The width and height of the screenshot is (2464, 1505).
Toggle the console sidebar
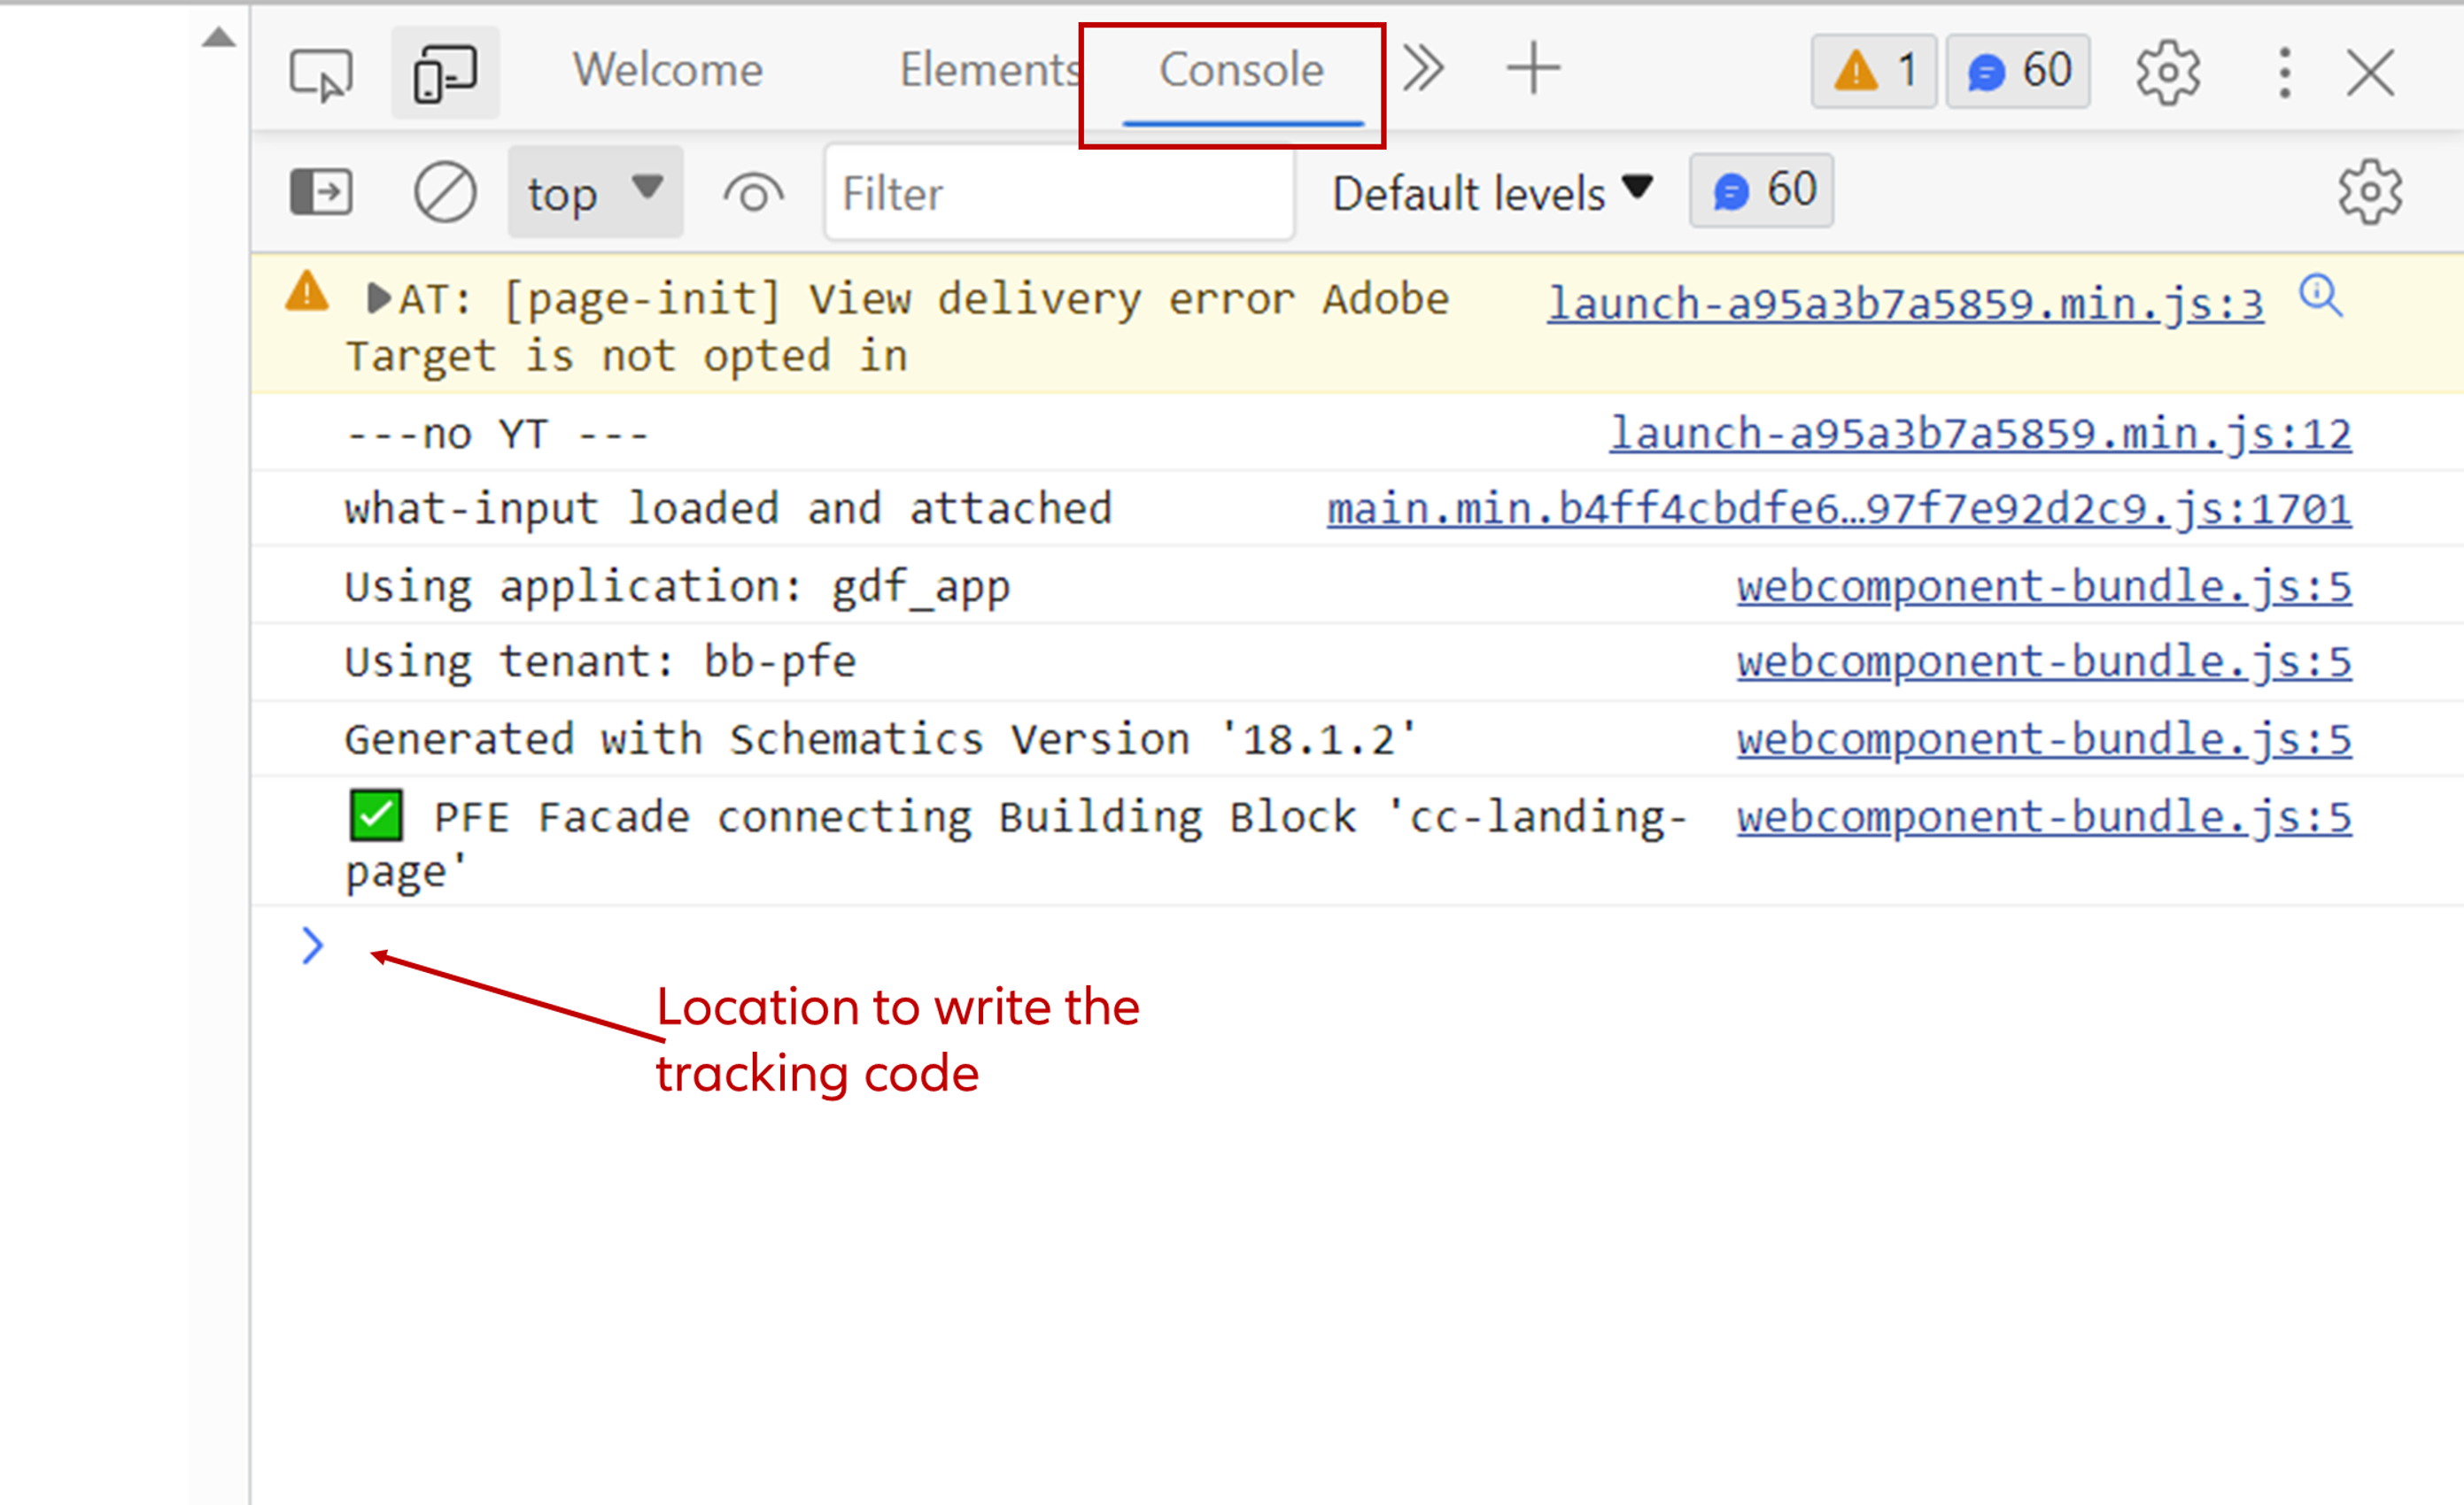[x=321, y=192]
